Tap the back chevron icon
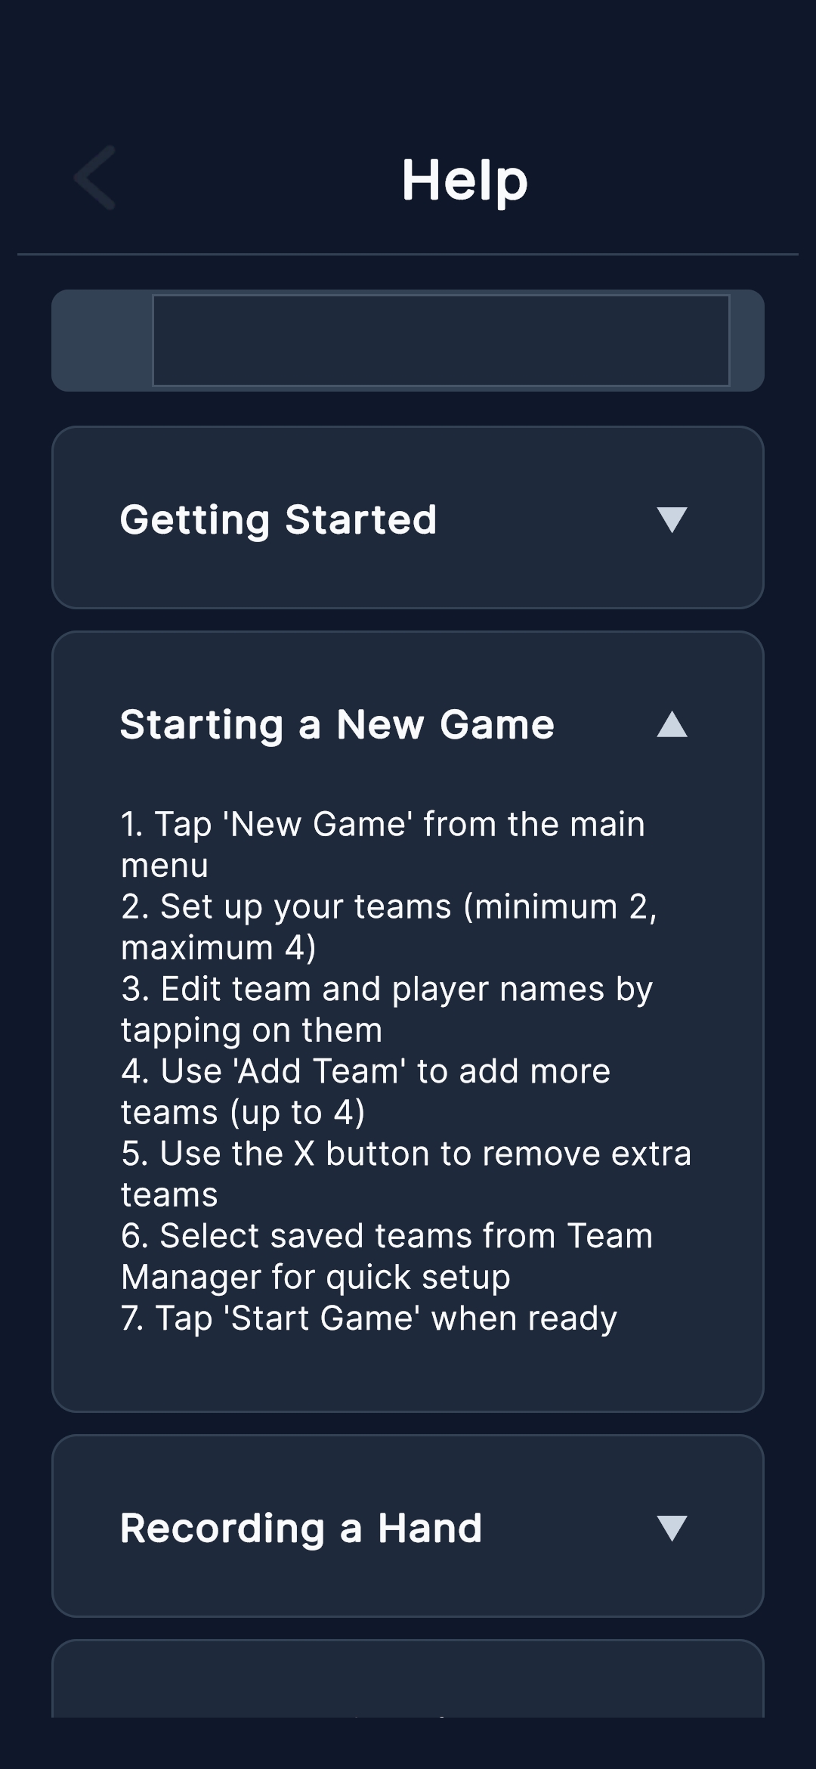This screenshot has height=1769, width=816. click(x=95, y=178)
